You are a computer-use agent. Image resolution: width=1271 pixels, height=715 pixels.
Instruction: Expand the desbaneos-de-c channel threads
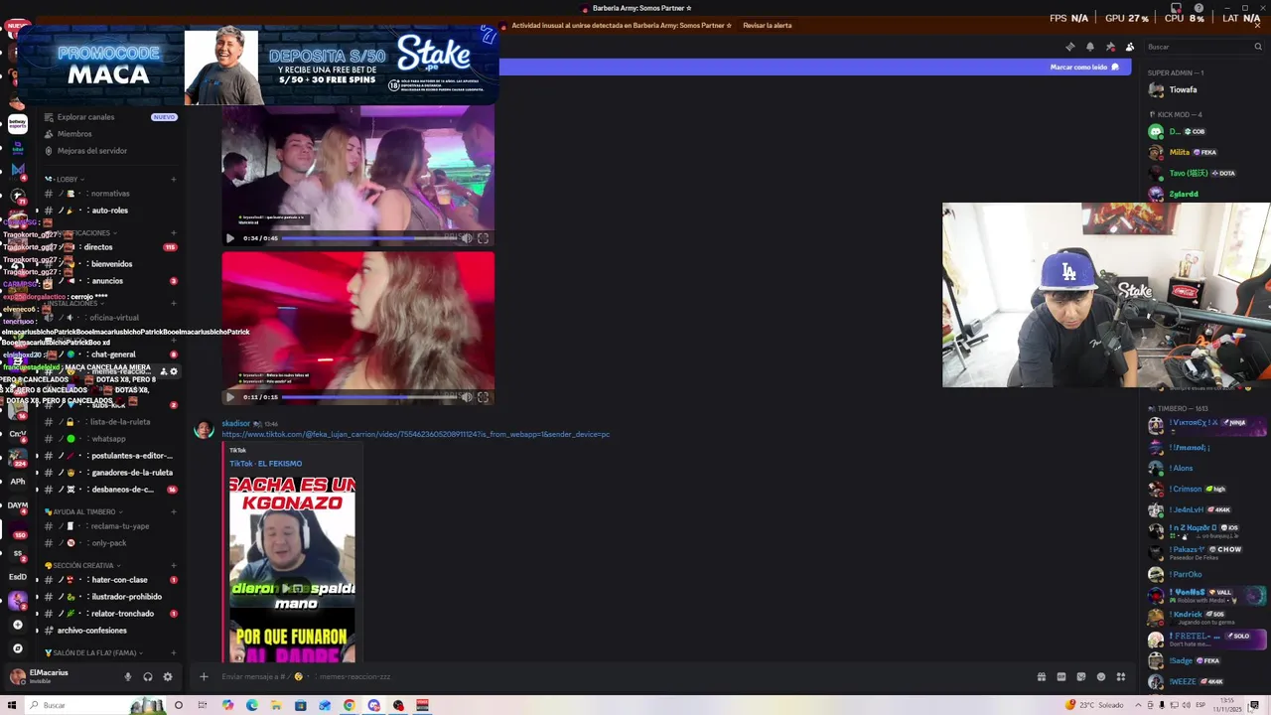(37, 490)
